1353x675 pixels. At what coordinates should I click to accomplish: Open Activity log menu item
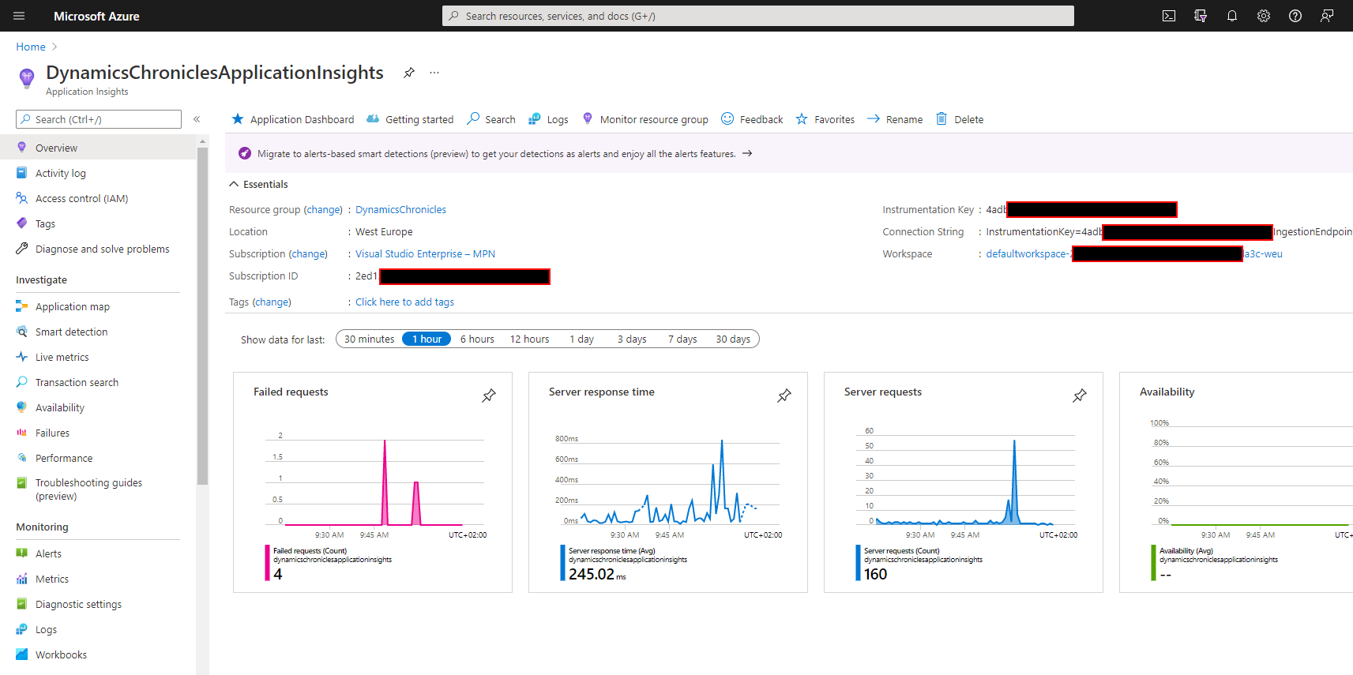pyautogui.click(x=98, y=173)
